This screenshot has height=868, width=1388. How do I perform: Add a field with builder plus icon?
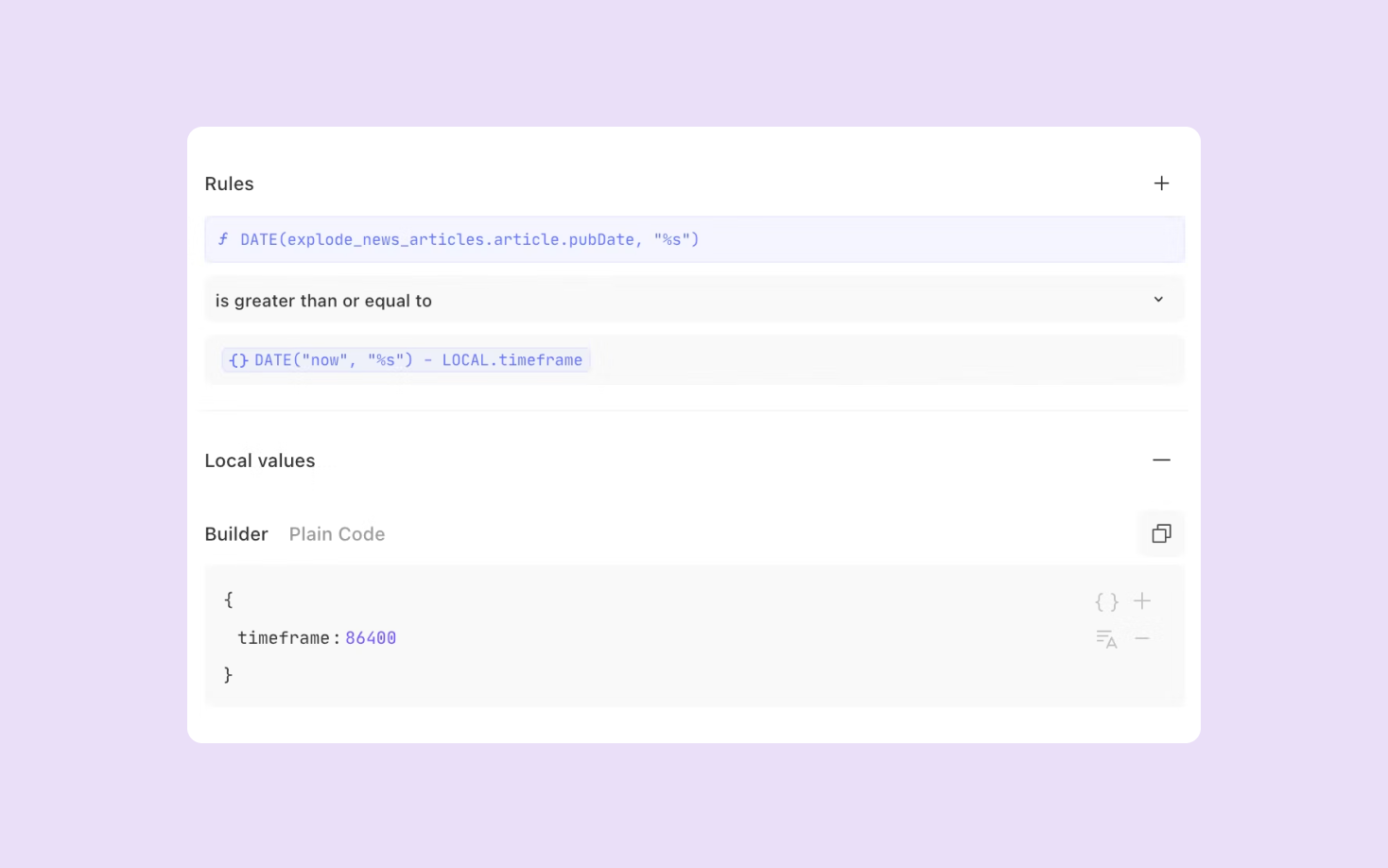click(1142, 601)
